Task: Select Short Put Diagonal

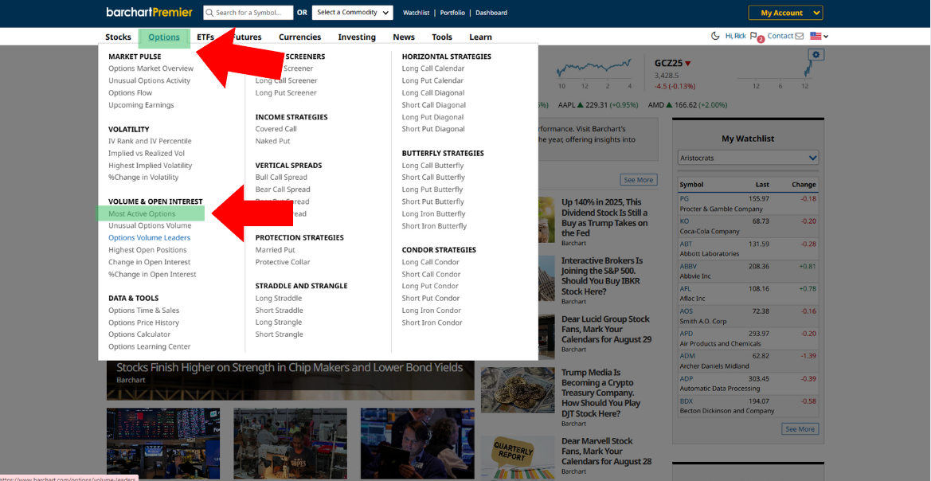Action: [x=433, y=129]
